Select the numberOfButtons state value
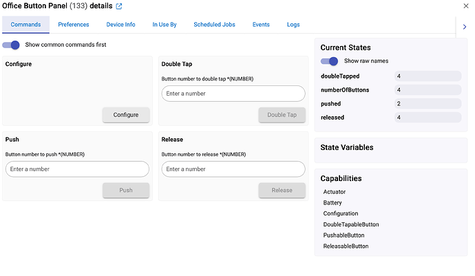 (427, 90)
